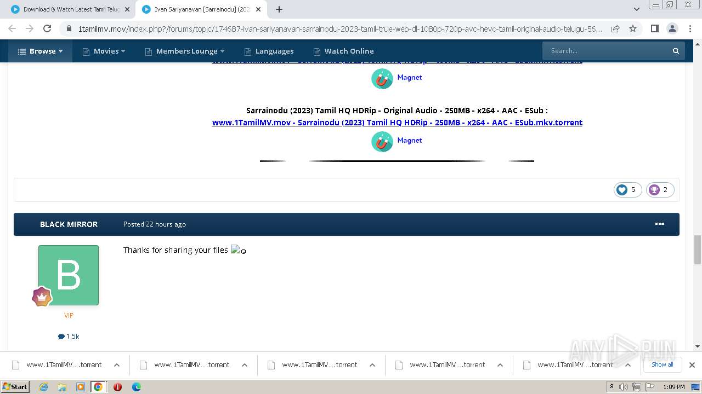Expand options for the second torrent download
This screenshot has width=702, height=394.
pyautogui.click(x=245, y=365)
